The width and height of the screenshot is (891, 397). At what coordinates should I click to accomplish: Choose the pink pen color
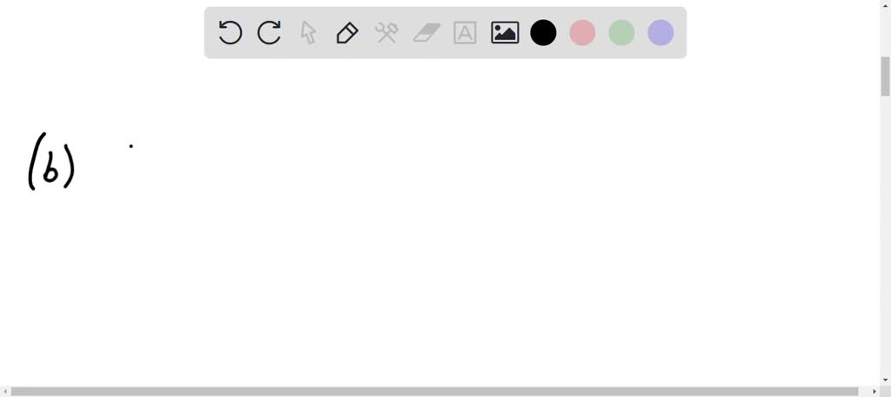coord(582,33)
